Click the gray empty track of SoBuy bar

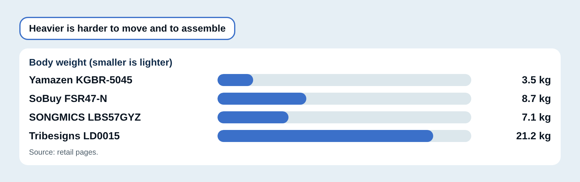coord(389,99)
